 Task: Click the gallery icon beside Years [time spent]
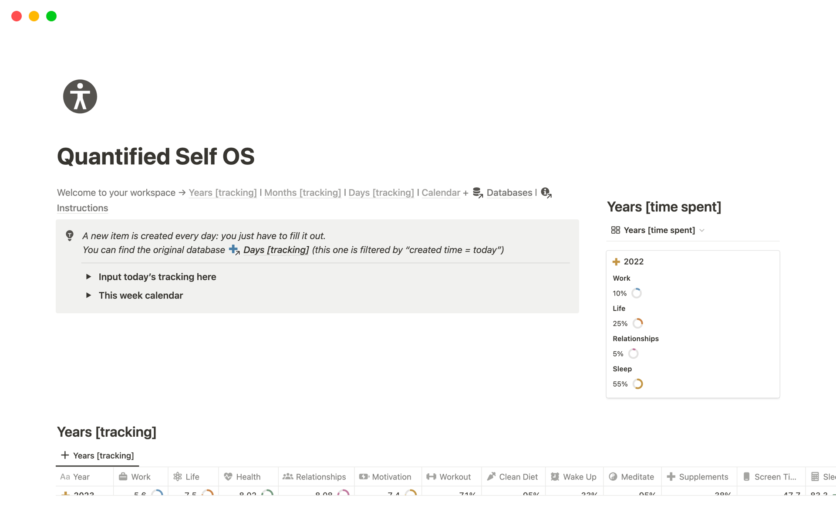point(615,230)
